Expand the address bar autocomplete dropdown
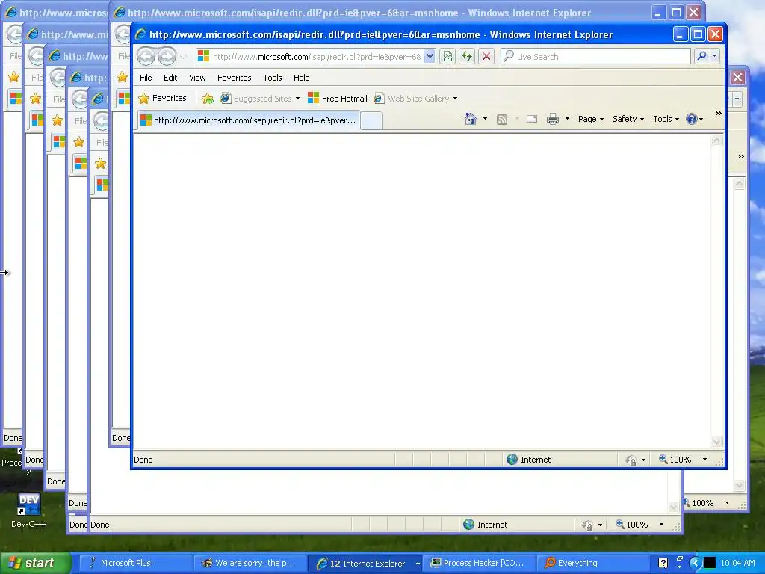This screenshot has height=574, width=765. [x=430, y=57]
